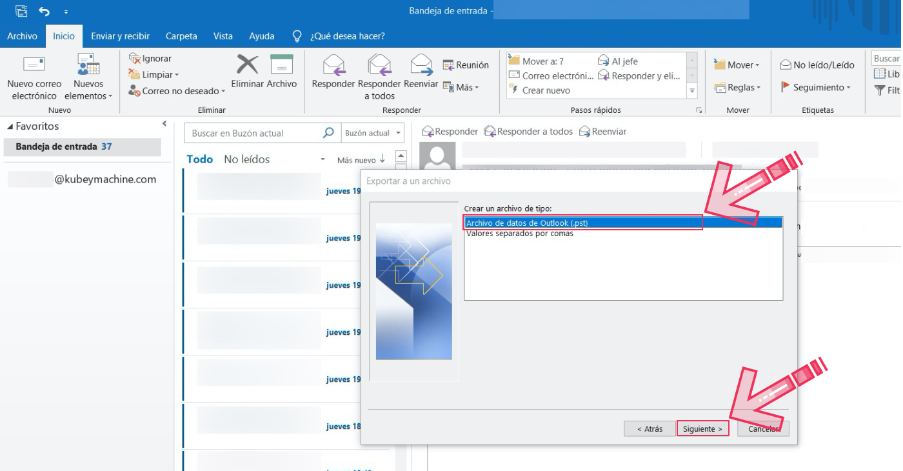Click Responder ribbon icon
903x471 pixels.
(333, 65)
